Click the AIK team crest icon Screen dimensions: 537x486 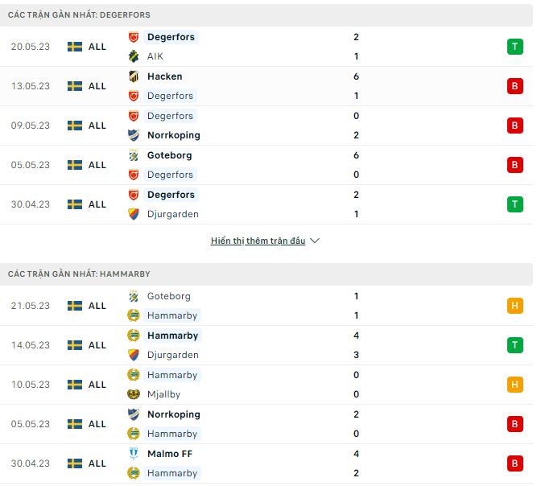(x=134, y=56)
